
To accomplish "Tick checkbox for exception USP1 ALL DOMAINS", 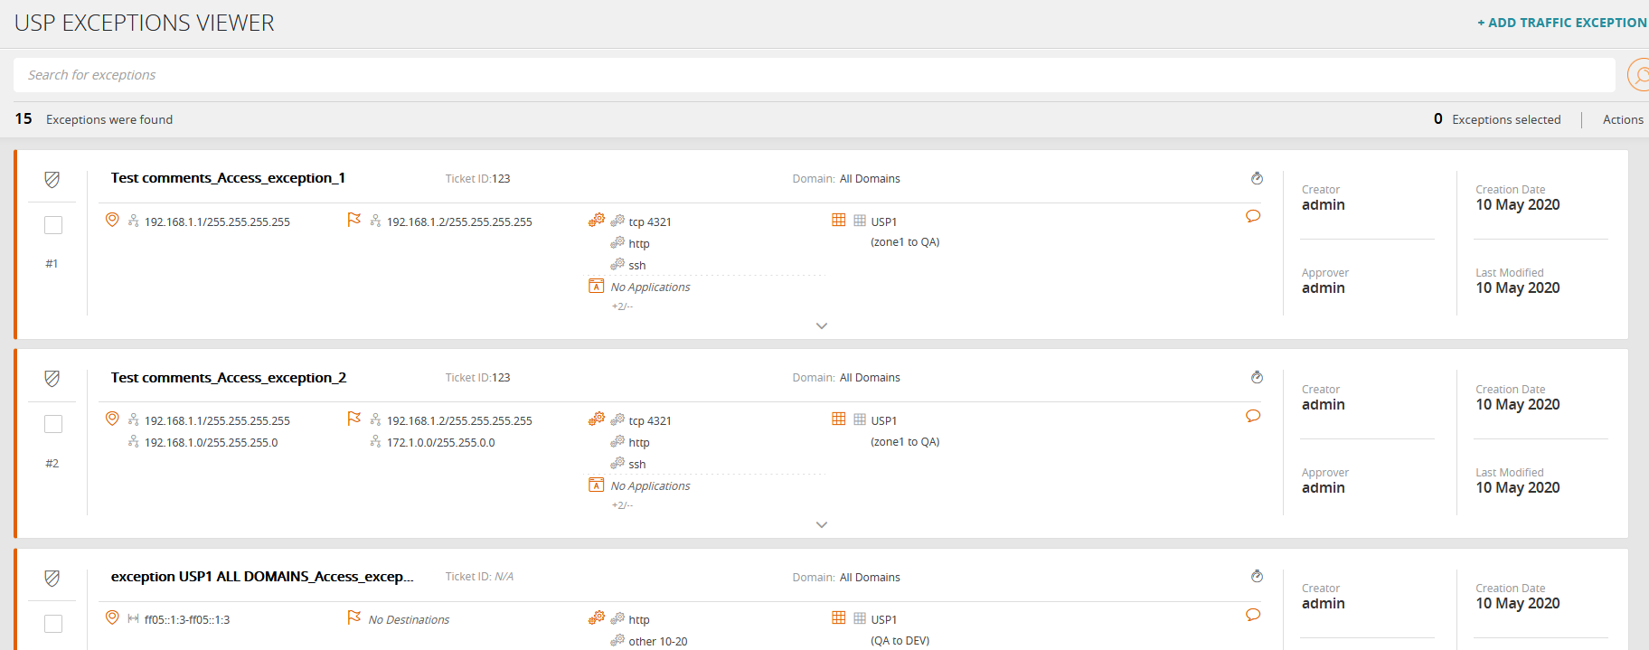I will pyautogui.click(x=53, y=624).
